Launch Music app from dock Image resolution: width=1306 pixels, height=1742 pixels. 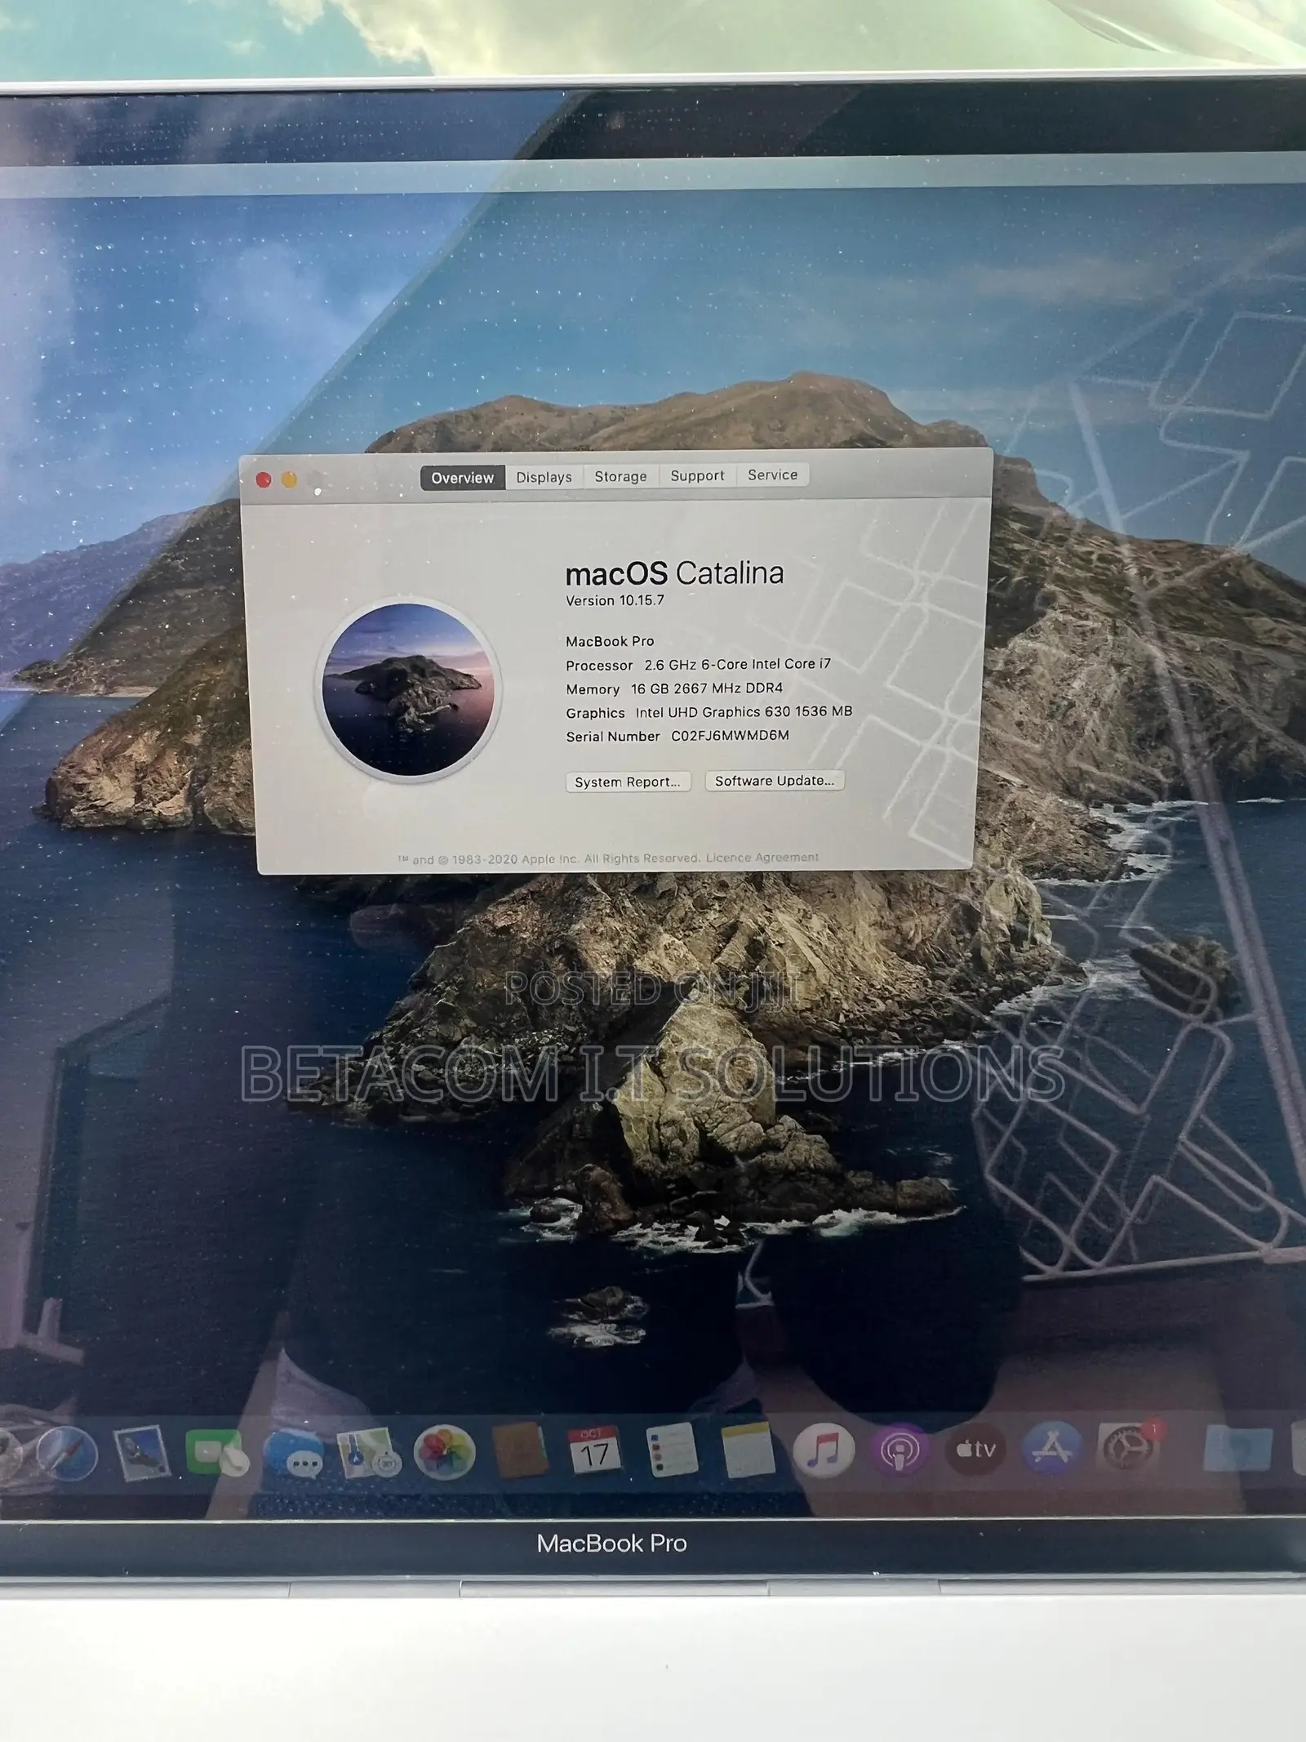click(824, 1450)
